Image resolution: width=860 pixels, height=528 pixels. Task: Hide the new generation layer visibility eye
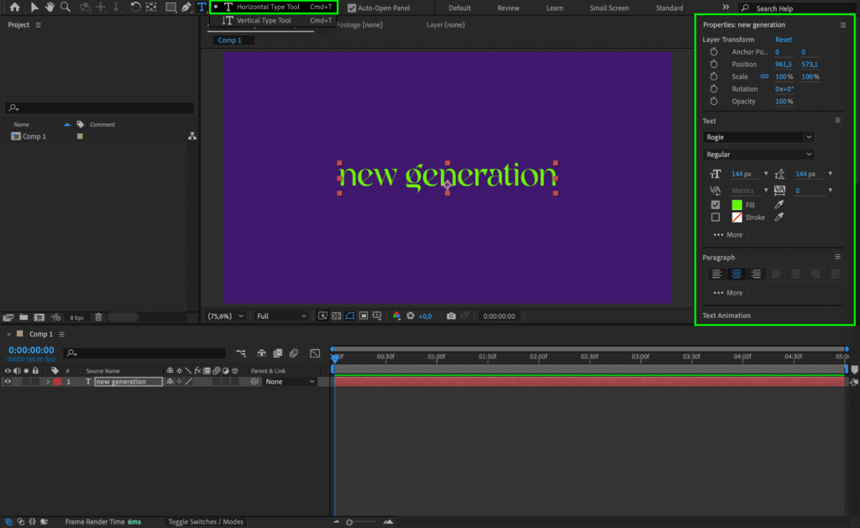[7, 381]
